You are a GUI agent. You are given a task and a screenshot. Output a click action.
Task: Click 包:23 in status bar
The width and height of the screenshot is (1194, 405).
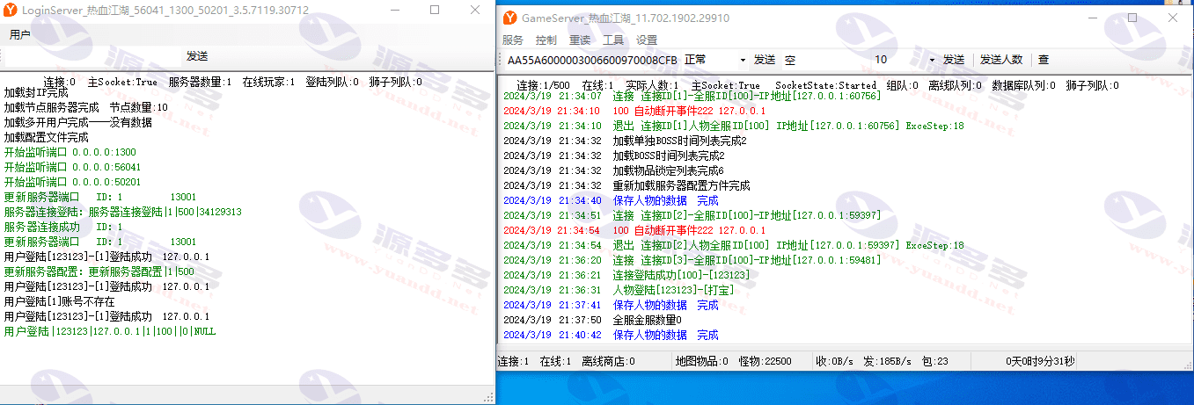point(934,361)
